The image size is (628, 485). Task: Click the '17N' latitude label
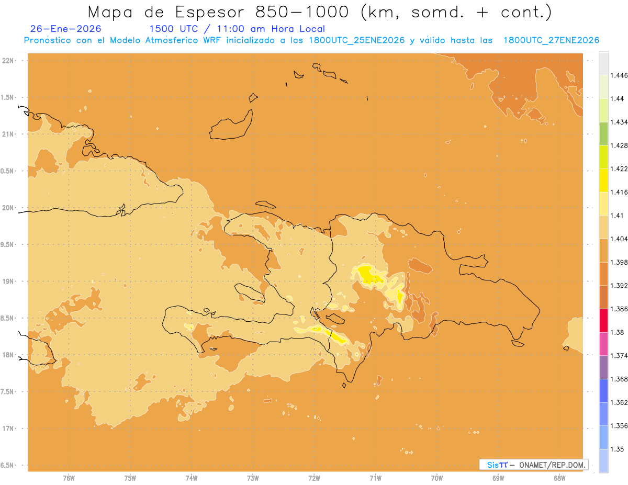click(x=8, y=428)
